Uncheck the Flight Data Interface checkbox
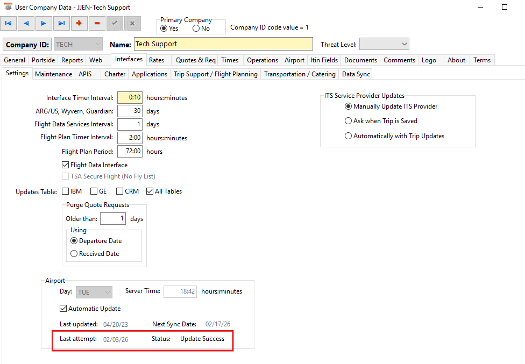Screen dimensions: 525x364 pyautogui.click(x=66, y=165)
